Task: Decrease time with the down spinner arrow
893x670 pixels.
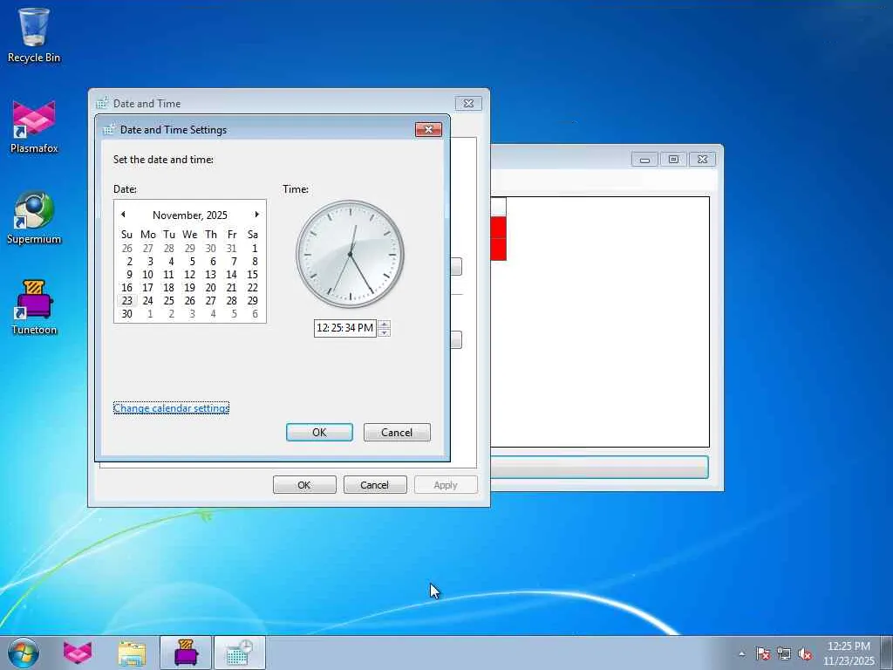Action: pos(384,332)
